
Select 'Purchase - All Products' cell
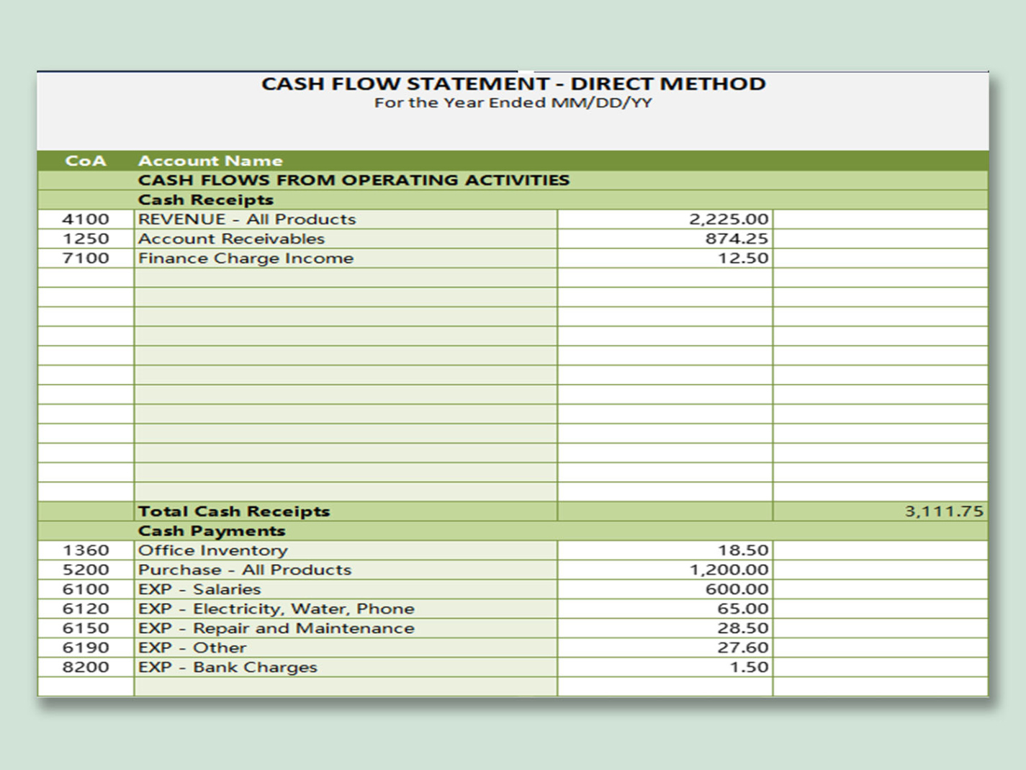(346, 570)
